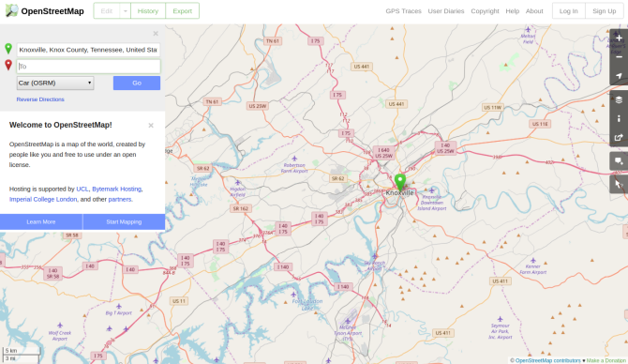Open the partners link
This screenshot has width=628, height=364.
point(120,199)
